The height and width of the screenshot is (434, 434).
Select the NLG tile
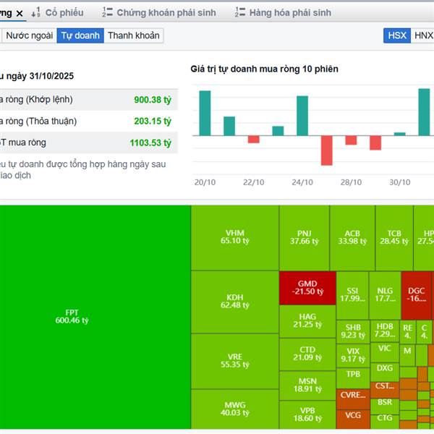(385, 295)
